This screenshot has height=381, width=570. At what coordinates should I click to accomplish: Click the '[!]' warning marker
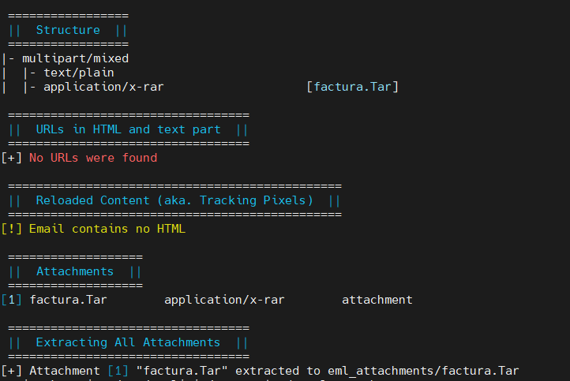pos(11,229)
